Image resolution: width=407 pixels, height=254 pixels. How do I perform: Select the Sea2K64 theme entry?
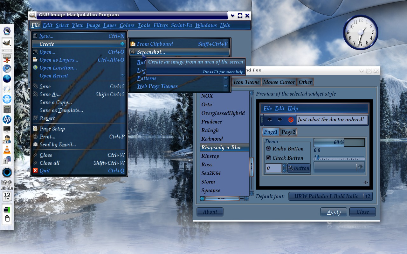coord(224,173)
